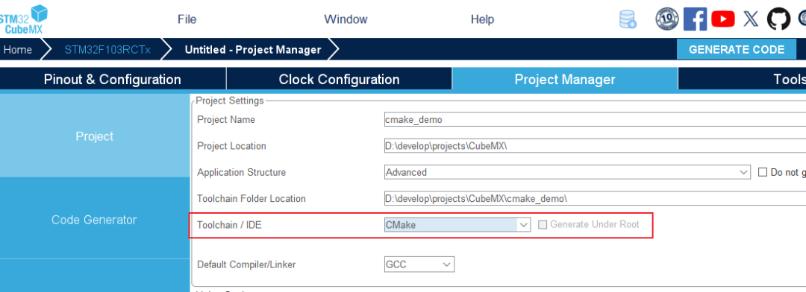This screenshot has width=806, height=292.
Task: Click the GENERATE CODE button
Action: [736, 49]
